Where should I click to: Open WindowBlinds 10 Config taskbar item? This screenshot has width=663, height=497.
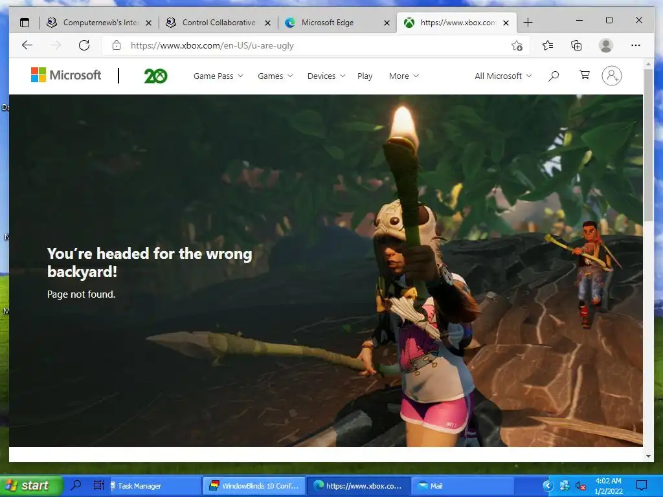coord(254,486)
